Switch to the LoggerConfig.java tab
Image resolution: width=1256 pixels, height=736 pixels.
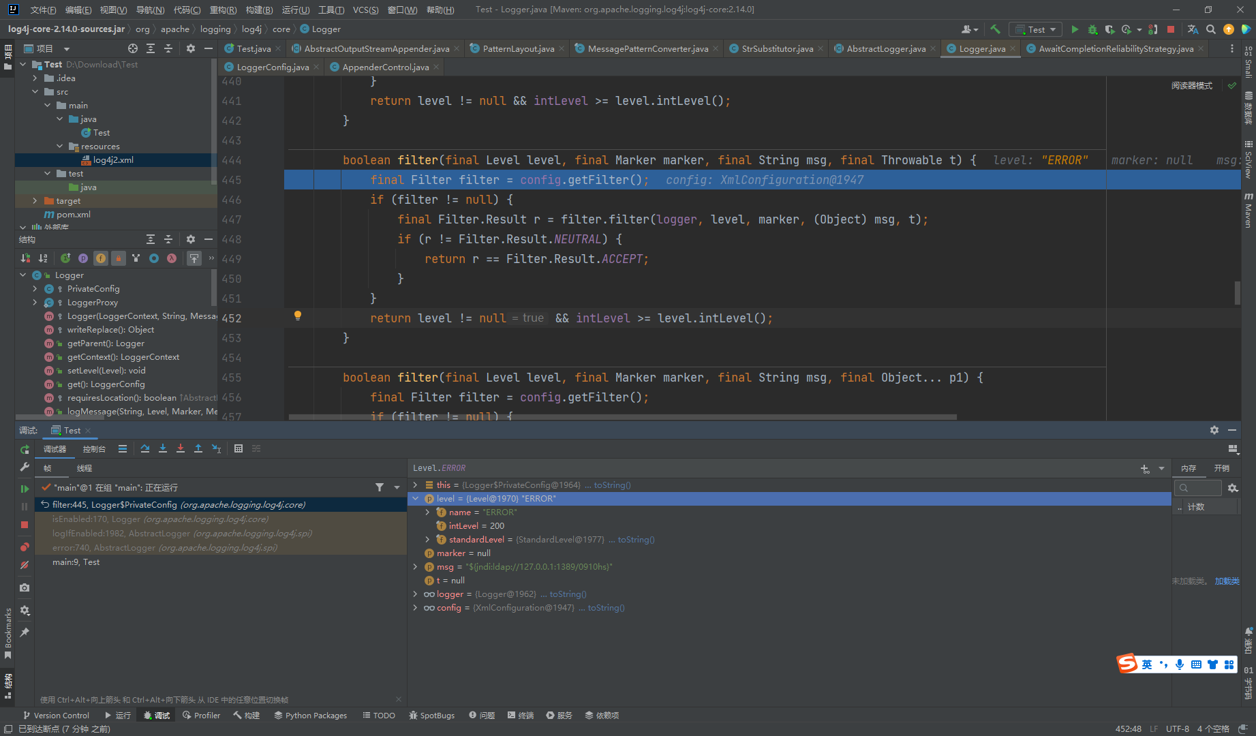tap(272, 67)
